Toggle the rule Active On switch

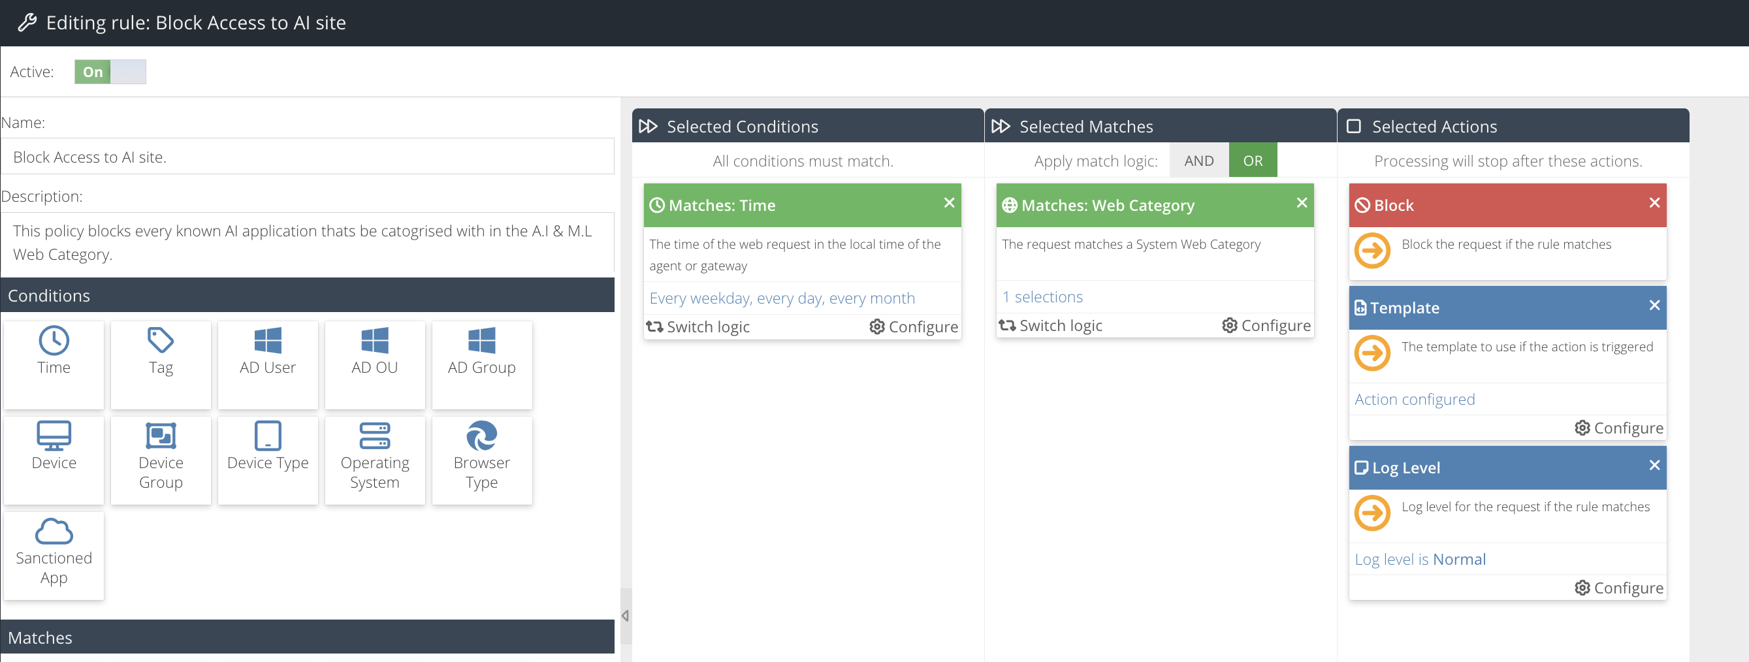click(x=110, y=72)
